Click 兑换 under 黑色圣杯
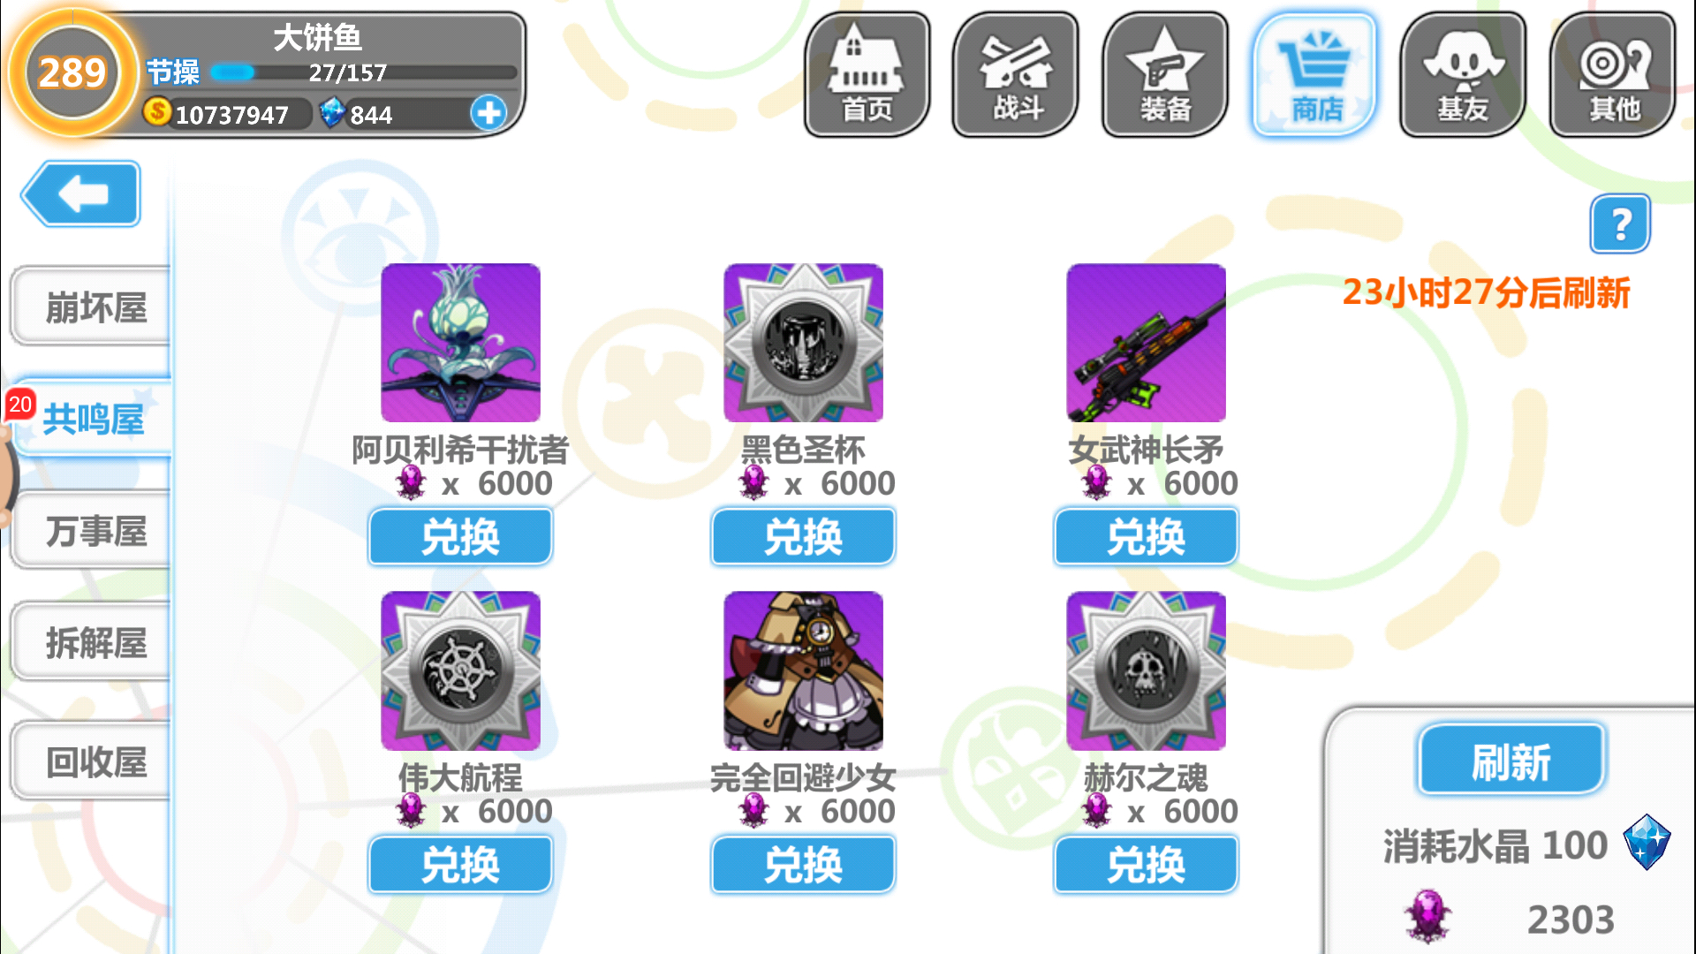 click(803, 536)
